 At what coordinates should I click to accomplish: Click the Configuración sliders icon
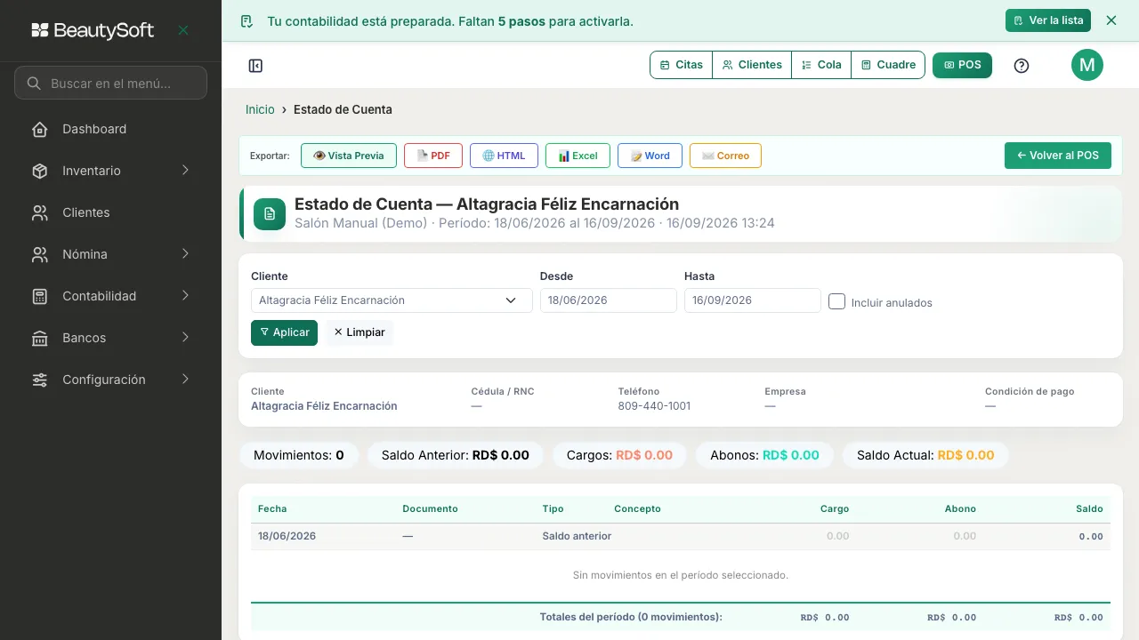point(40,380)
